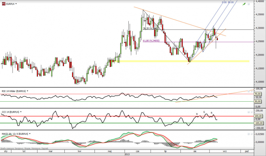Click the 'lip' month on time axis

165,151
